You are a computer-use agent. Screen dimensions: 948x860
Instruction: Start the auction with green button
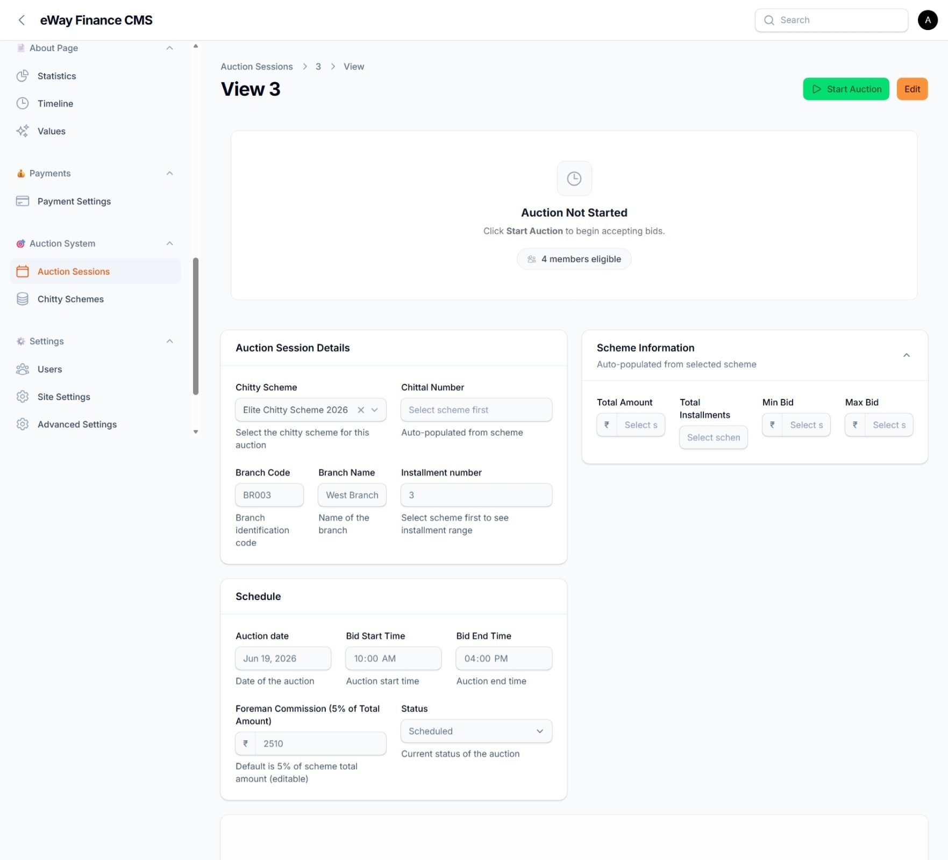click(x=846, y=89)
